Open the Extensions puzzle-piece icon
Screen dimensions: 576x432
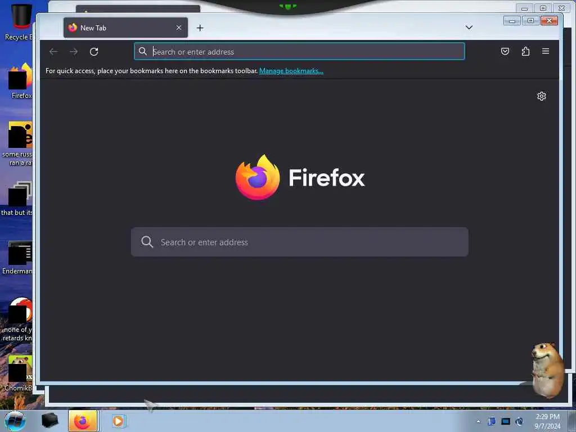526,51
